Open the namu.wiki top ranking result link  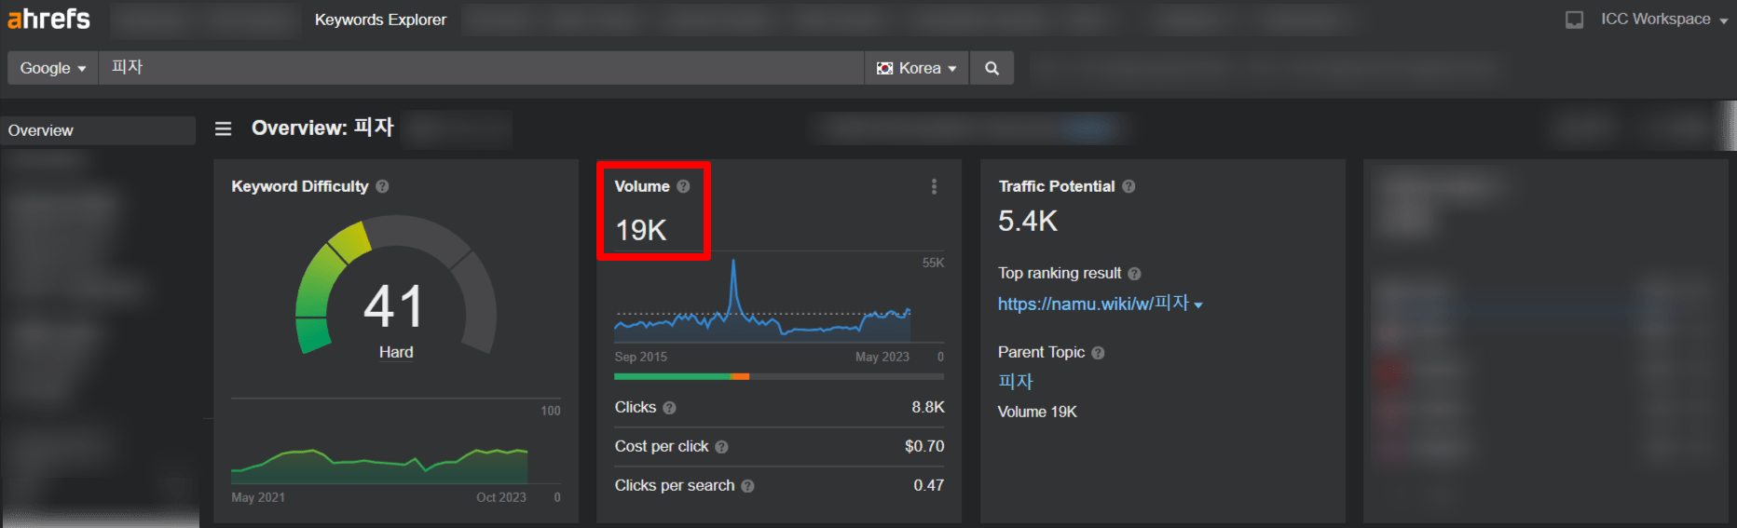(x=1092, y=305)
